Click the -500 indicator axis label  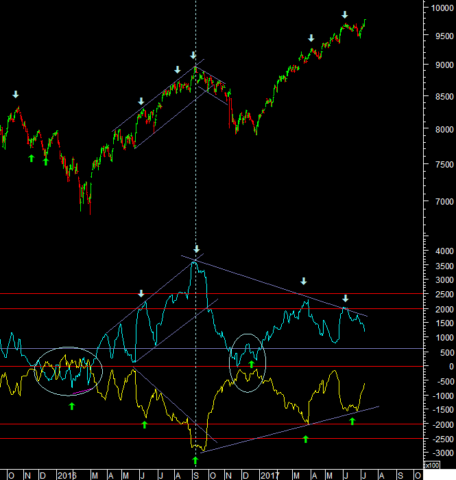coord(445,381)
